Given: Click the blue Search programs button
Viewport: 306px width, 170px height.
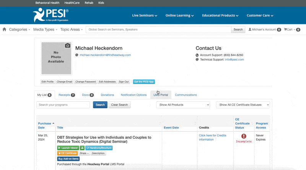Looking at the screenshot, I should pos(100,105).
